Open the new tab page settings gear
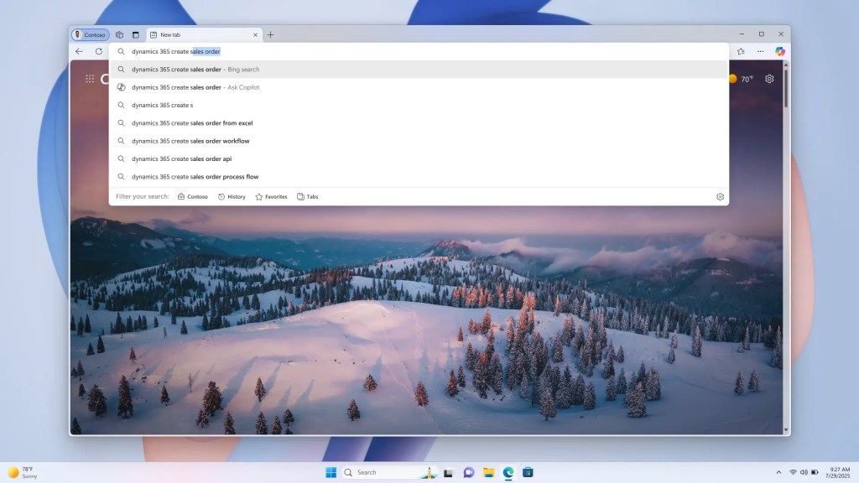 click(770, 78)
